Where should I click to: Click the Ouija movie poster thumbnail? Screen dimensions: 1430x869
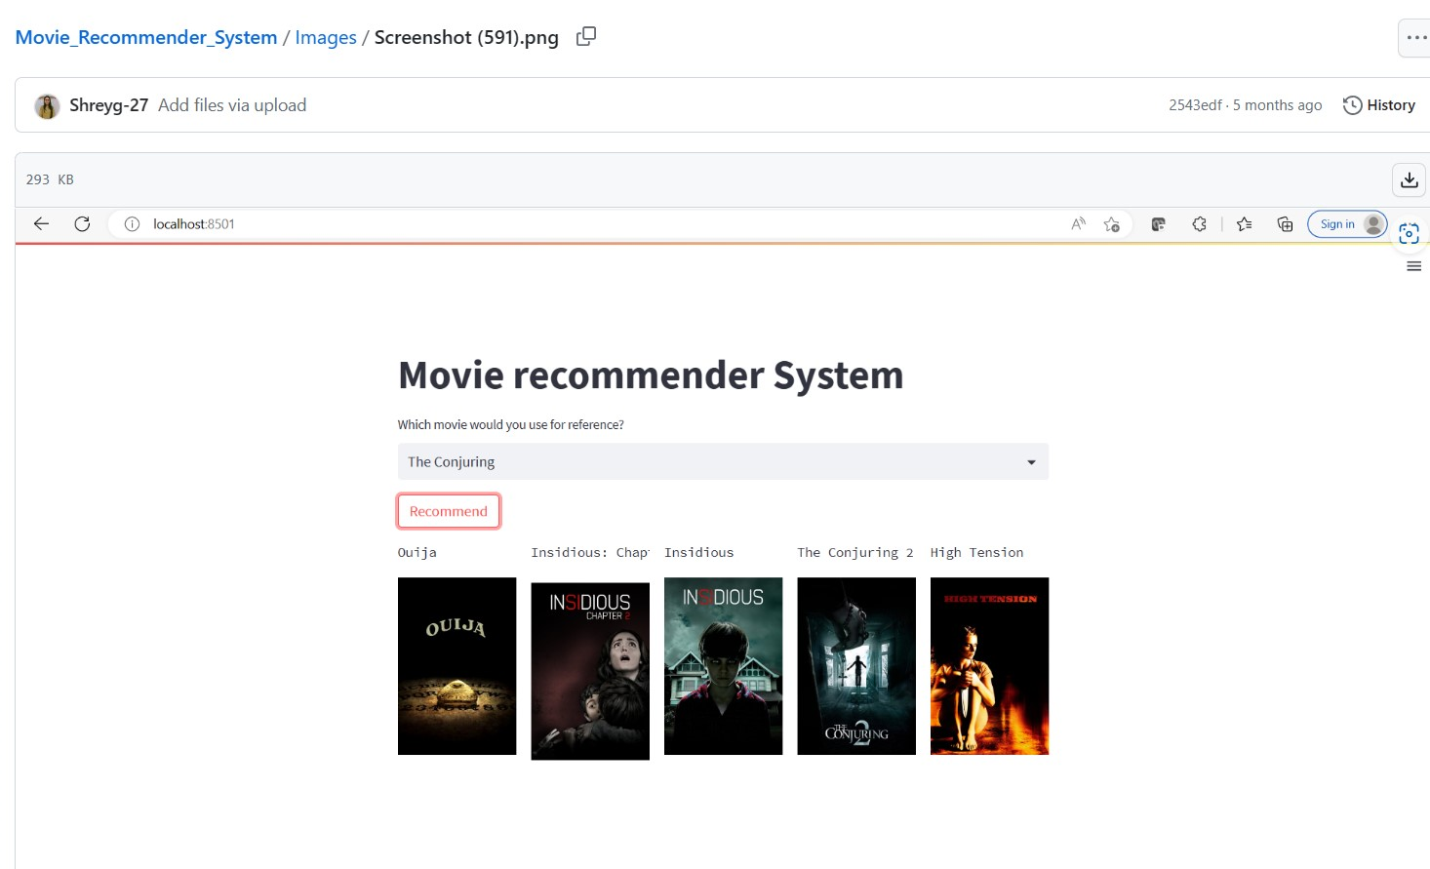pyautogui.click(x=457, y=666)
